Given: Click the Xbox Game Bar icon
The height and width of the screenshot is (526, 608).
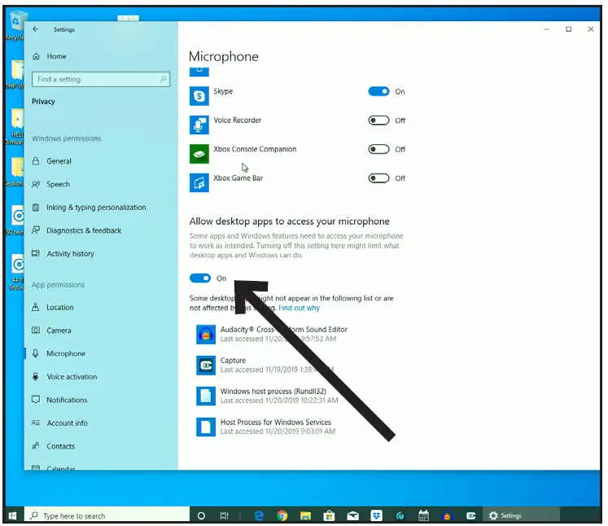Looking at the screenshot, I should pos(199,182).
